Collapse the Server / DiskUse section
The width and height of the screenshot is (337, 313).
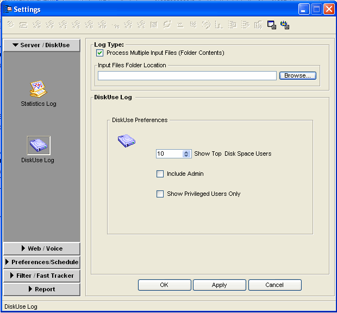pos(42,45)
